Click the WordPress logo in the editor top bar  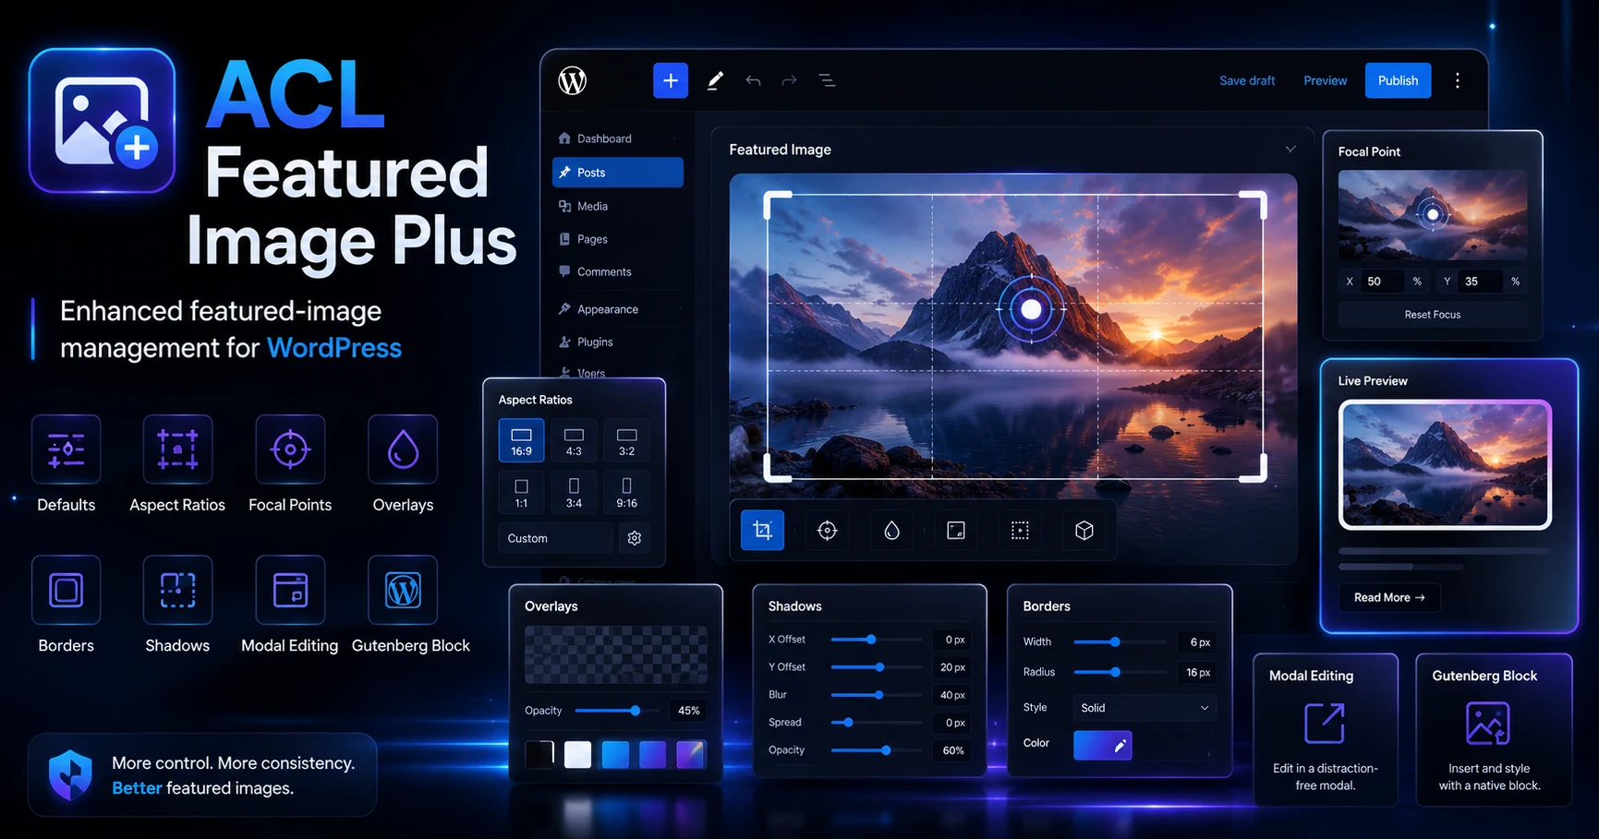[573, 80]
